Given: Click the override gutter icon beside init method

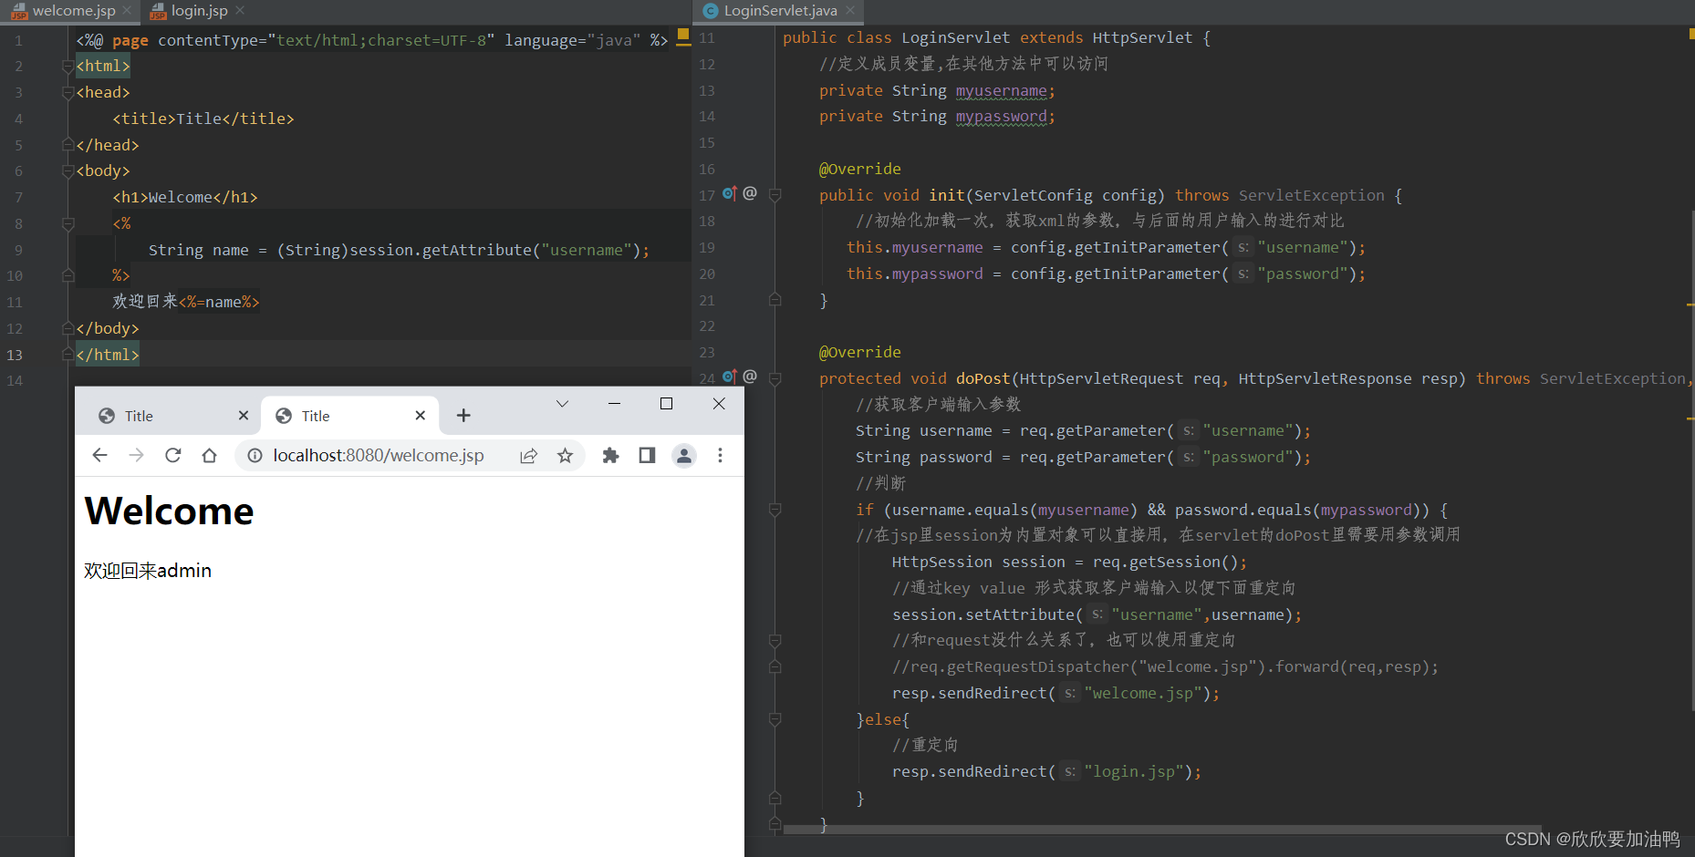Looking at the screenshot, I should click(x=730, y=193).
